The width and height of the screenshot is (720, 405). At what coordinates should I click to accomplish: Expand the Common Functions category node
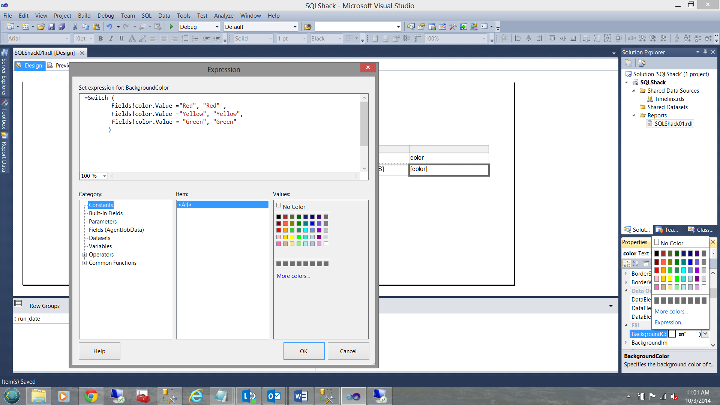[x=84, y=263]
